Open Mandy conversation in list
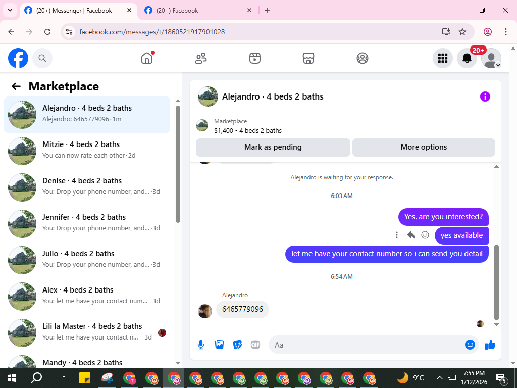 pos(87,361)
